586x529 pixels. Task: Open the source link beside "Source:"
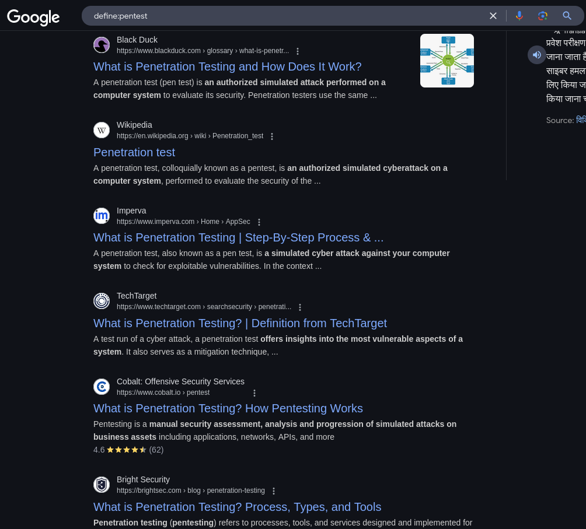[581, 120]
